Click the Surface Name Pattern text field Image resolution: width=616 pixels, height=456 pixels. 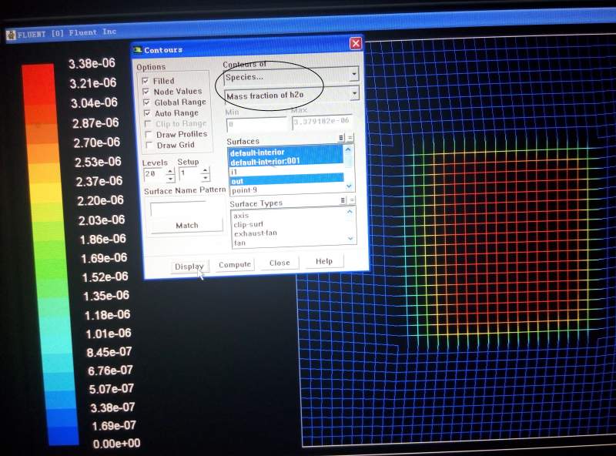click(x=179, y=210)
